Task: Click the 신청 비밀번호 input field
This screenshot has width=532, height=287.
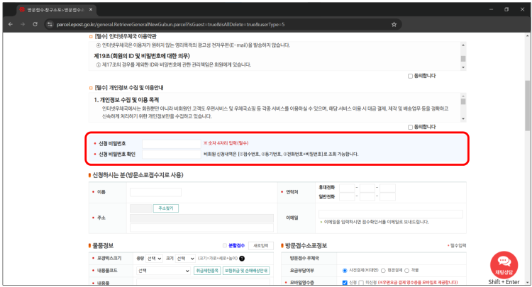Action: click(171, 143)
